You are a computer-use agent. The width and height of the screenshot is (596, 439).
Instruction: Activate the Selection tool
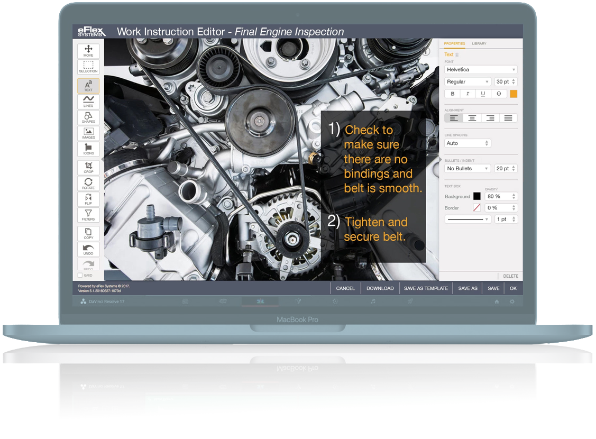[x=88, y=67]
